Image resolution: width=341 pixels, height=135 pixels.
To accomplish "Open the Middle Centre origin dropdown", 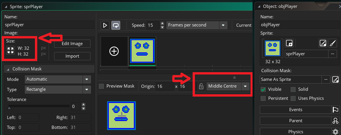I will click(228, 86).
